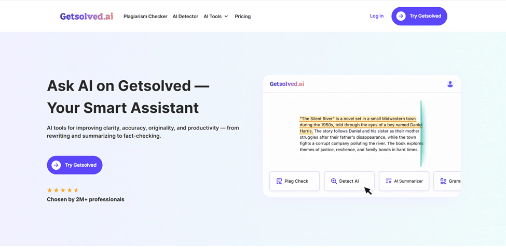Click the green vertical scan line in preview

click(421, 134)
